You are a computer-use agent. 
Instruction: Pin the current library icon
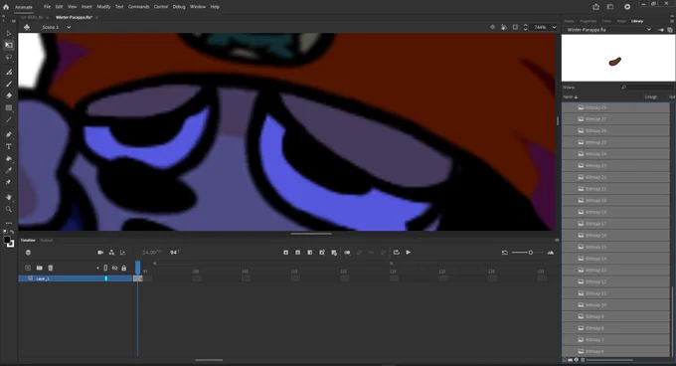coord(661,30)
